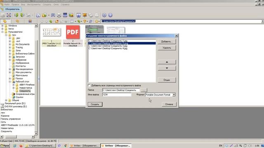The image size is (264, 148).
Task: Select the 3.jpg entry in file list
Action: 122,46
